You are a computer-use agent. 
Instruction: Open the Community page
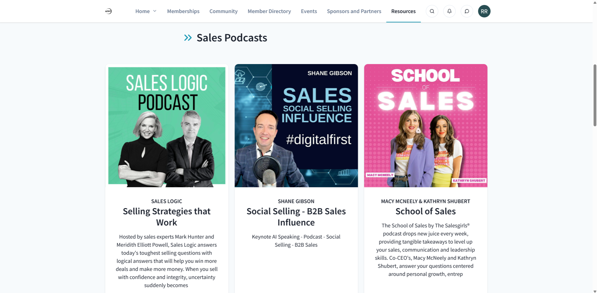coord(223,11)
